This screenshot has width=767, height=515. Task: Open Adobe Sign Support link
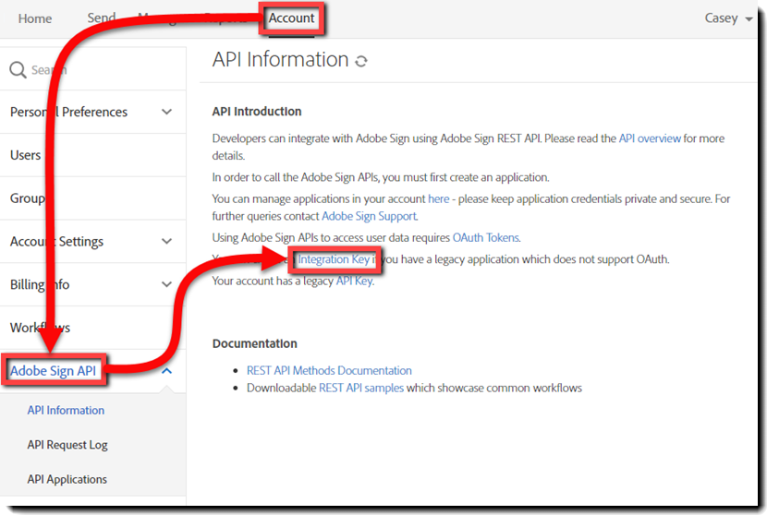[370, 216]
